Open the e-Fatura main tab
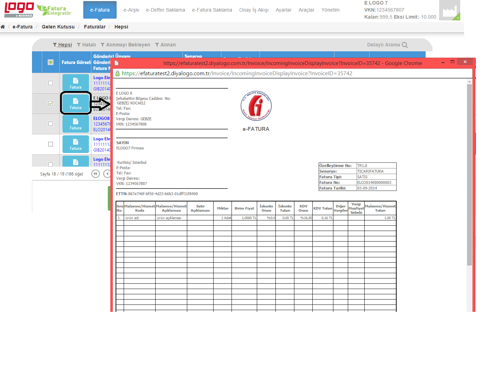This screenshot has height=366, width=495. pyautogui.click(x=100, y=10)
